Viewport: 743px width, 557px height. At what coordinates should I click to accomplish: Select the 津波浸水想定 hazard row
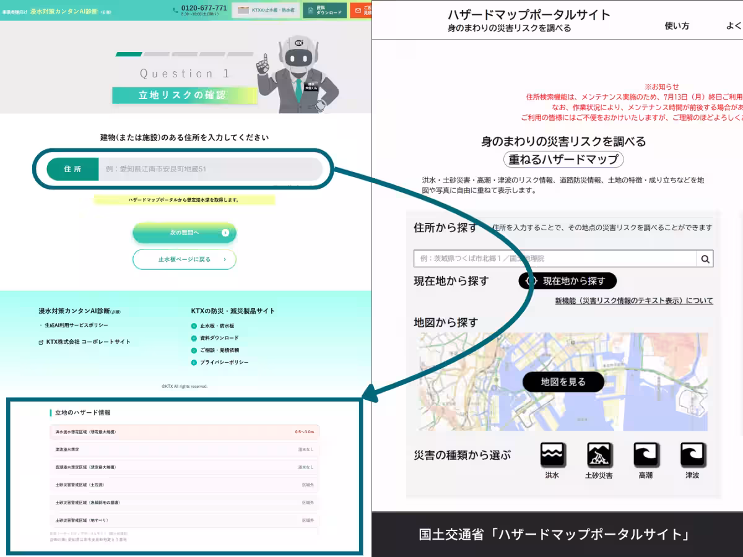(185, 449)
